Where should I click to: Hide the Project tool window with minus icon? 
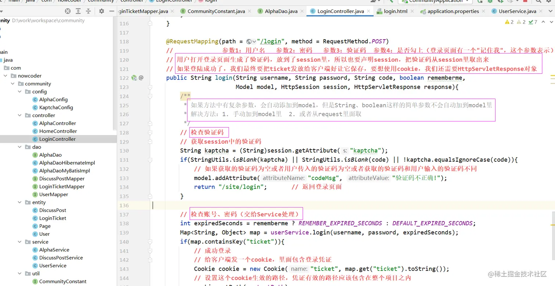[x=111, y=11]
